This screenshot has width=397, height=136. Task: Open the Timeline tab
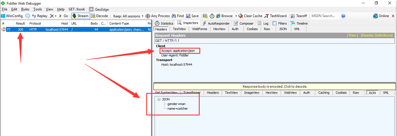[299, 23]
